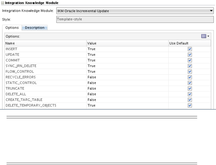
Task: Toggle Use Default for DELETE_ALL
Action: pos(190,94)
